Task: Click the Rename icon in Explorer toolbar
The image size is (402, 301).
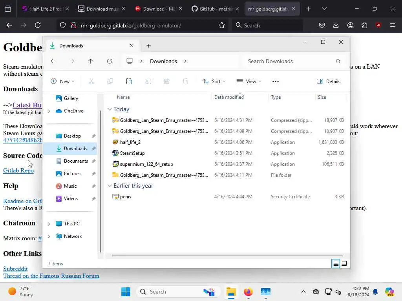Action: [x=148, y=82]
